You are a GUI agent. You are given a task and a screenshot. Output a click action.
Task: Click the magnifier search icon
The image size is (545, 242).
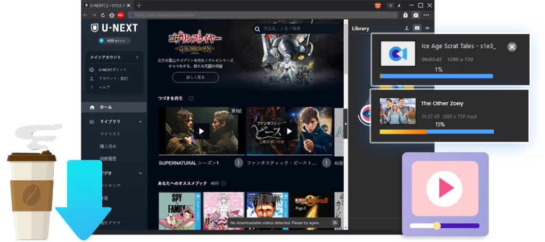[257, 29]
